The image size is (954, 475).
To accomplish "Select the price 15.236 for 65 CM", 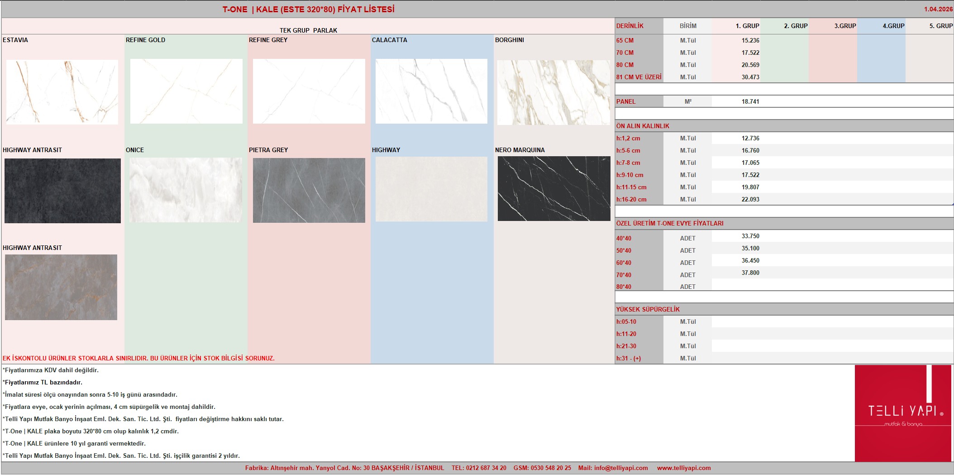I will point(750,40).
